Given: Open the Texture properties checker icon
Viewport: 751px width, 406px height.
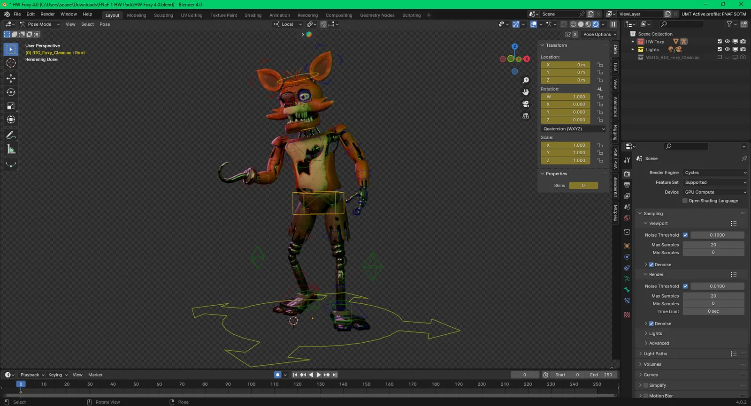Looking at the screenshot, I should point(627,315).
